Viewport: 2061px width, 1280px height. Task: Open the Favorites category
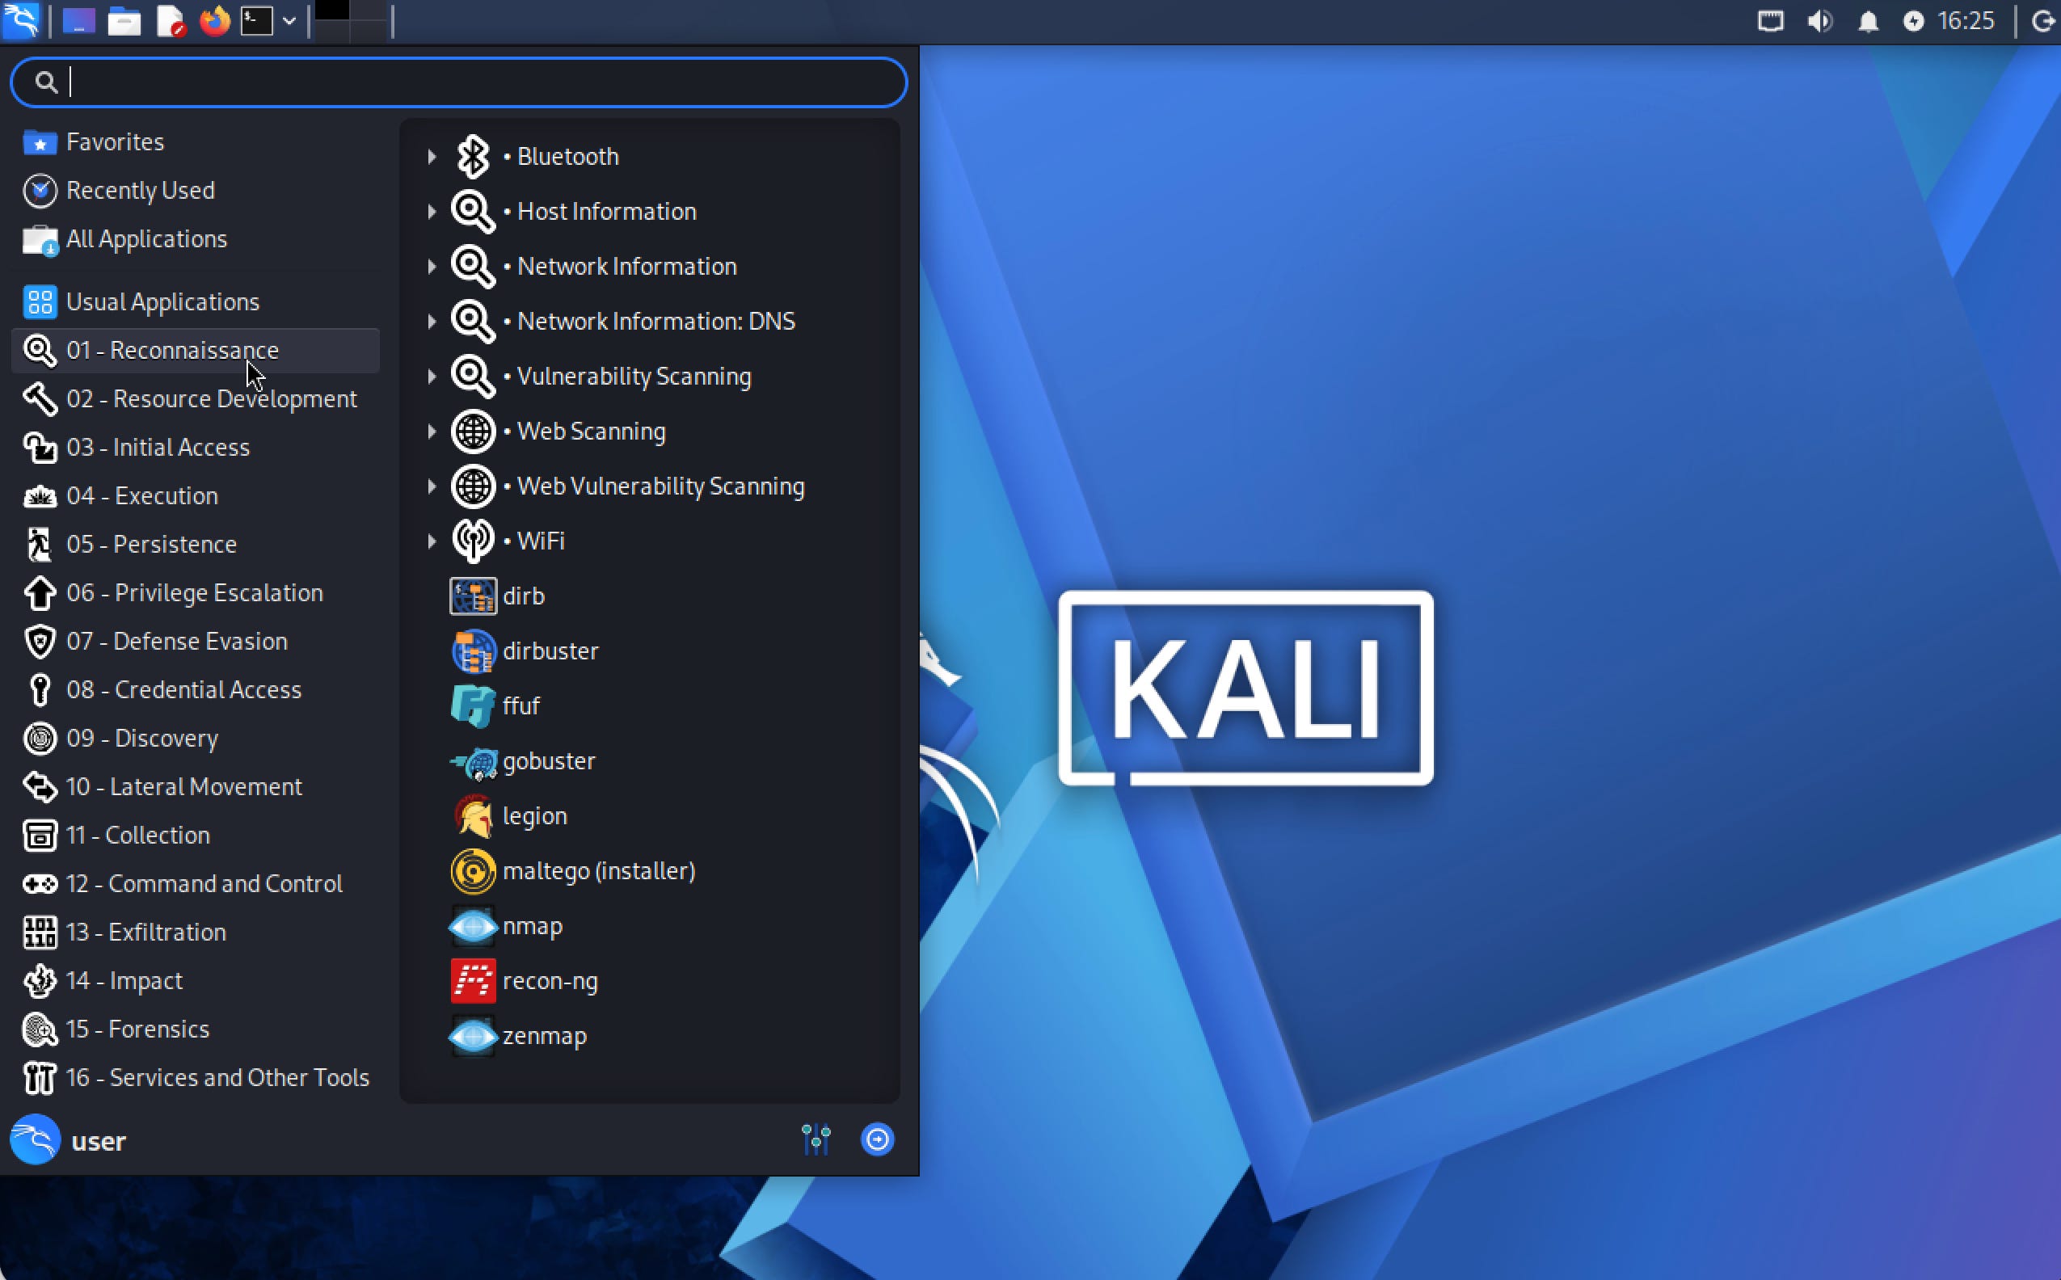click(x=196, y=141)
